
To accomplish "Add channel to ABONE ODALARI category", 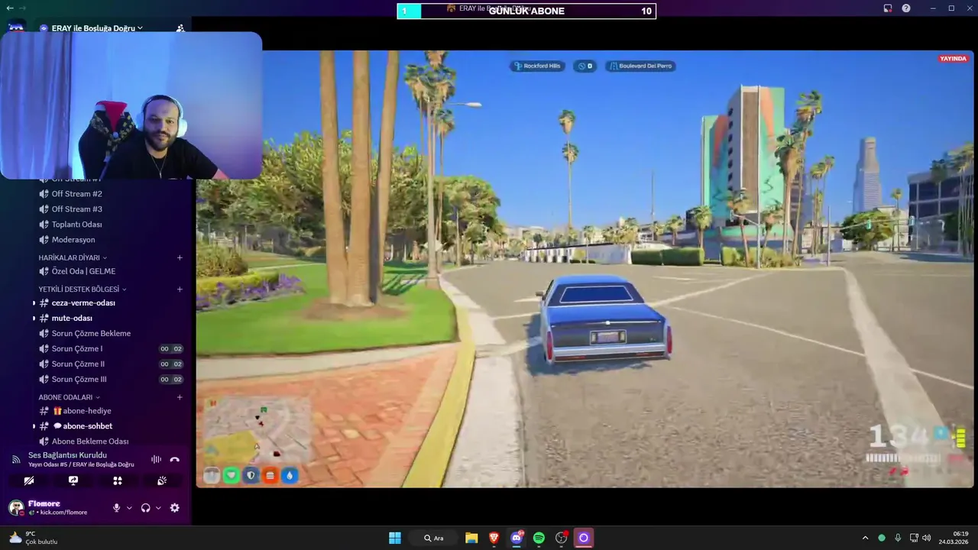I will tap(180, 397).
